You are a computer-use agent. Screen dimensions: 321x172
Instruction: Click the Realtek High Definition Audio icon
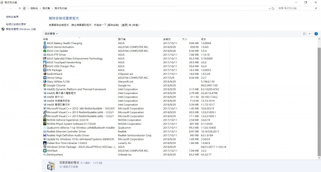point(45,135)
